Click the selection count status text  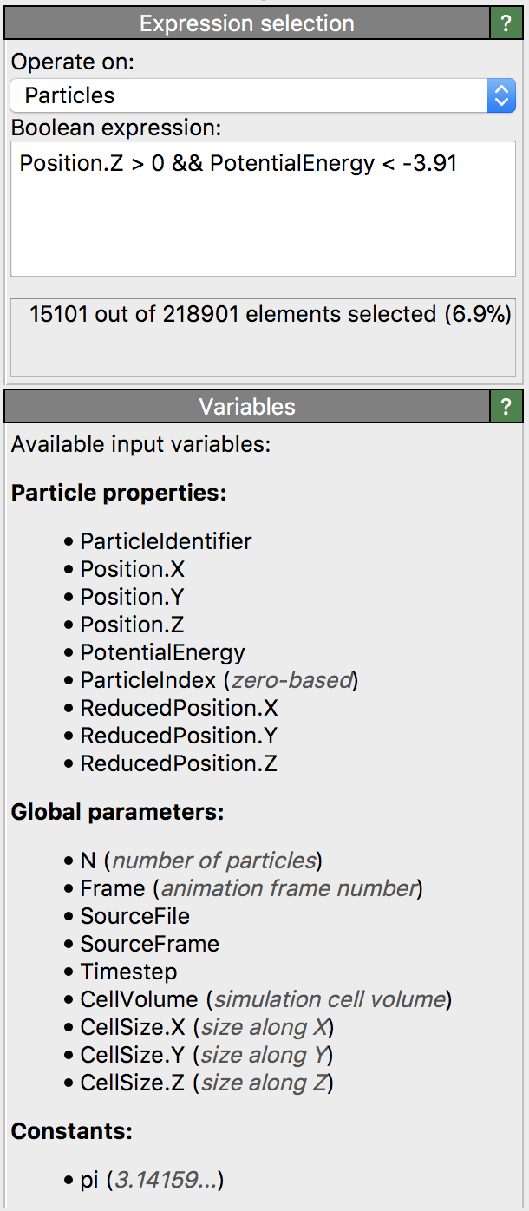pyautogui.click(x=270, y=314)
